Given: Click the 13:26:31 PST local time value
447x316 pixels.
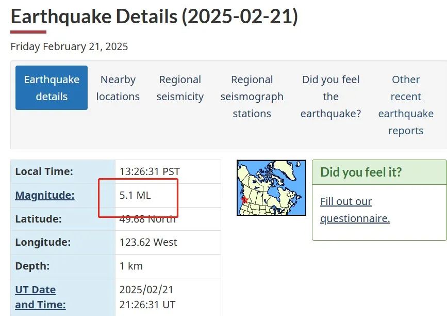Looking at the screenshot, I should coord(150,171).
